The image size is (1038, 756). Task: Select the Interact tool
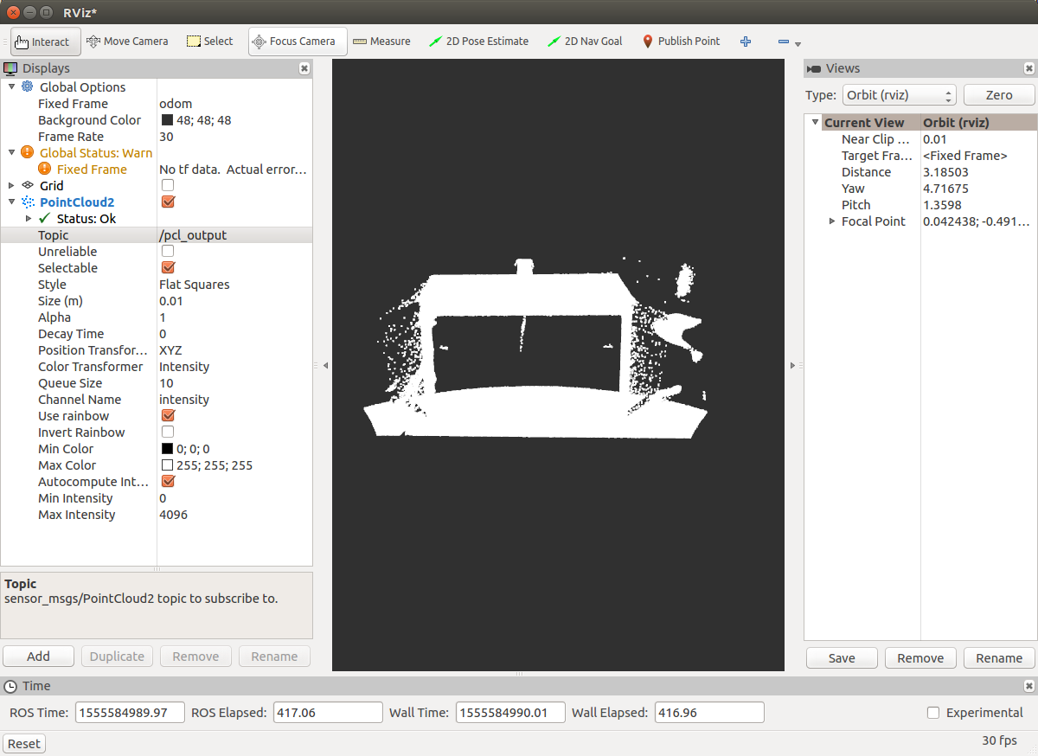[46, 42]
